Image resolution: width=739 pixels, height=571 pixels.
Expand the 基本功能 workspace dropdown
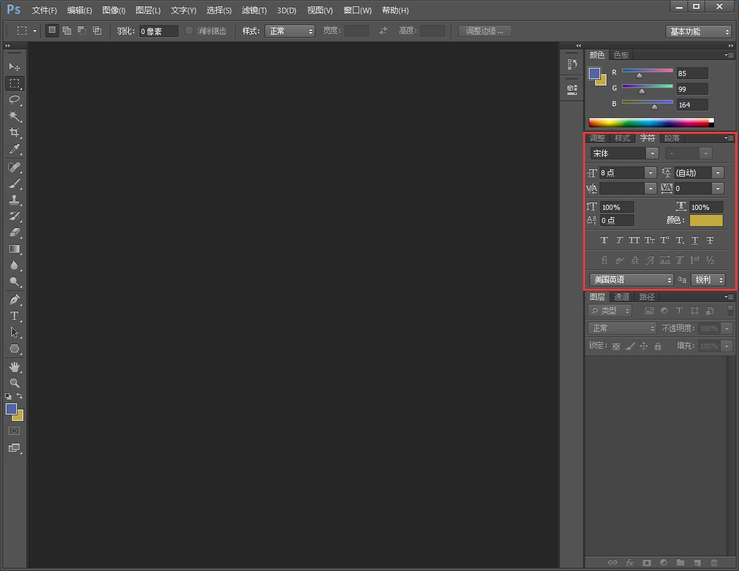click(699, 31)
